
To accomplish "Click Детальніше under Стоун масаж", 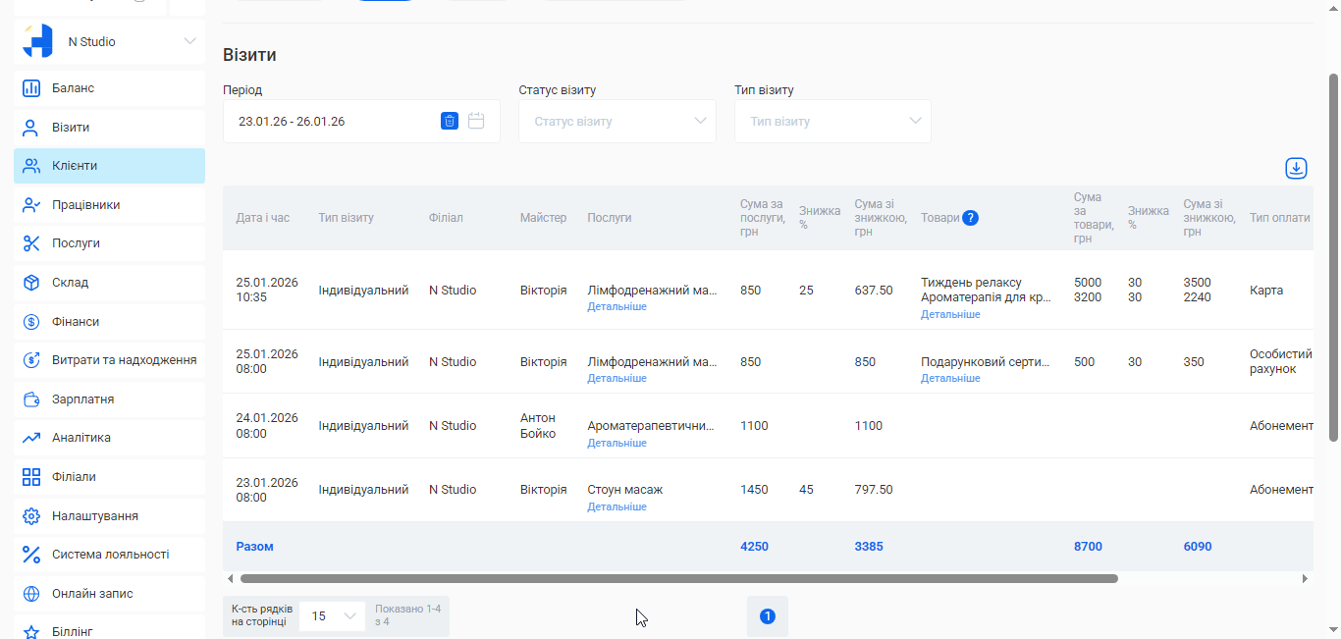I will coord(617,507).
